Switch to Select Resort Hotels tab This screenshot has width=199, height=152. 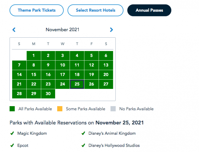[96, 10]
